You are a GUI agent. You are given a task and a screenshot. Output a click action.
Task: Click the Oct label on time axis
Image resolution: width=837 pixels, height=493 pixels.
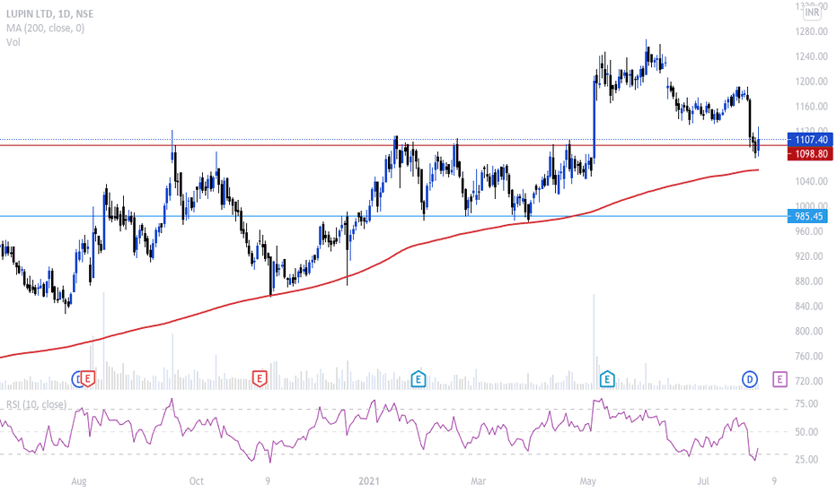(197, 481)
